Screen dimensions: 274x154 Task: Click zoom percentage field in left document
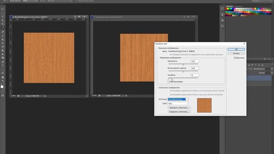pyautogui.click(x=13, y=96)
